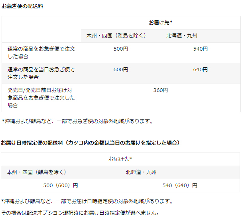
Task: Select the 540（640）円 fee cell
Action: pyautogui.click(x=180, y=186)
